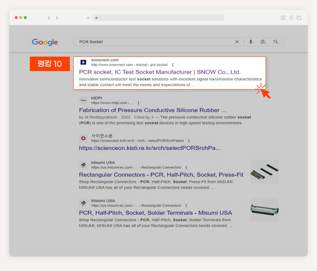317x271 pixels.
Task: Click the magnifier search button
Action: 276,42
